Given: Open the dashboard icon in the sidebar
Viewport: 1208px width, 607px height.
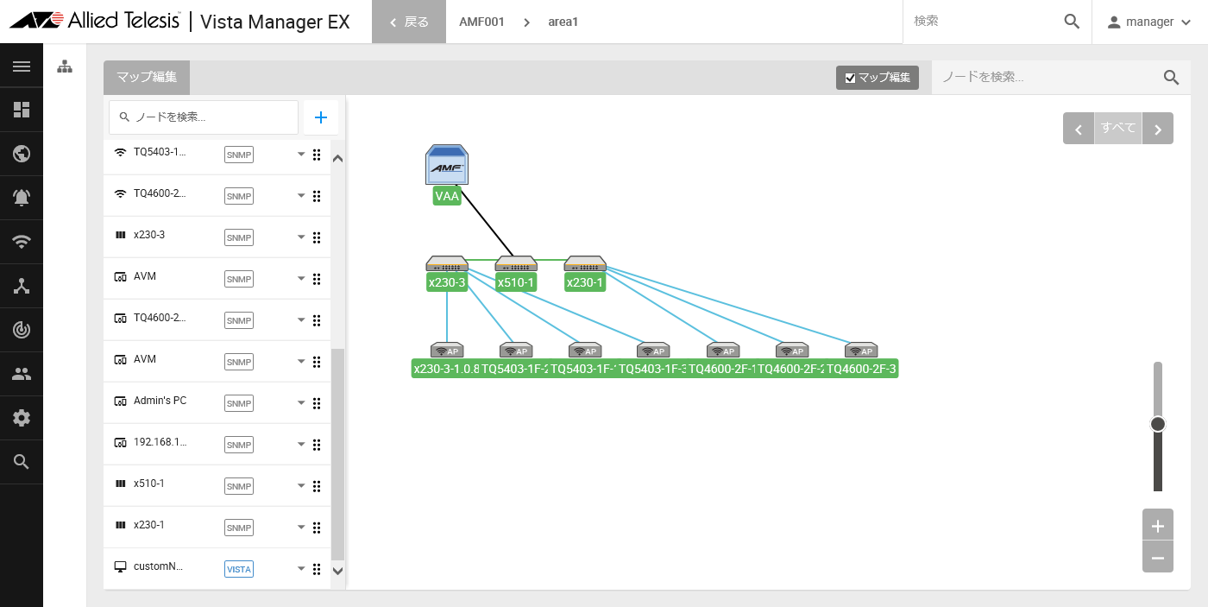Looking at the screenshot, I should [x=22, y=110].
